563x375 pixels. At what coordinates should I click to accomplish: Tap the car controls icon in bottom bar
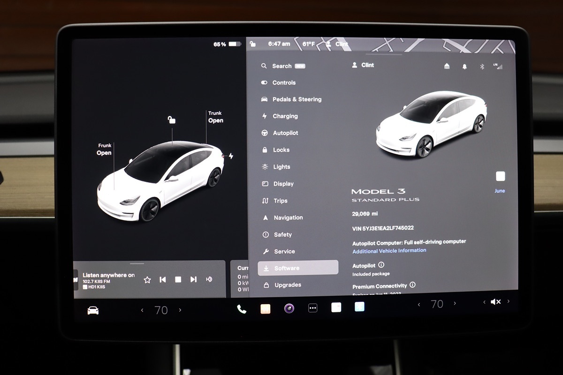click(x=93, y=310)
